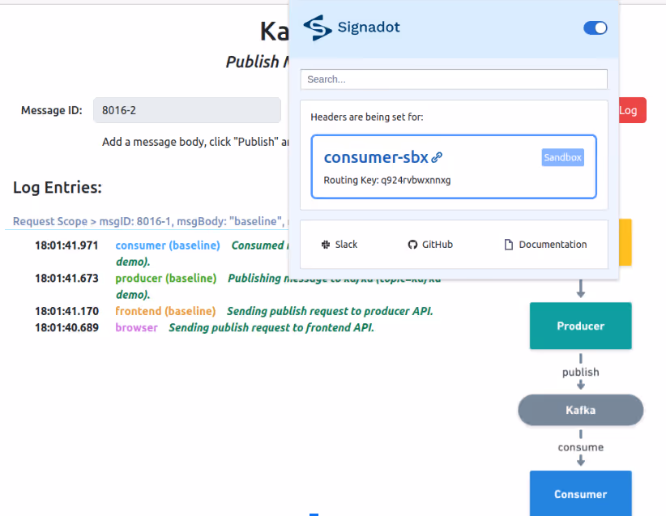The width and height of the screenshot is (666, 516).
Task: Open the consumer-sbx link icon
Action: tap(437, 158)
